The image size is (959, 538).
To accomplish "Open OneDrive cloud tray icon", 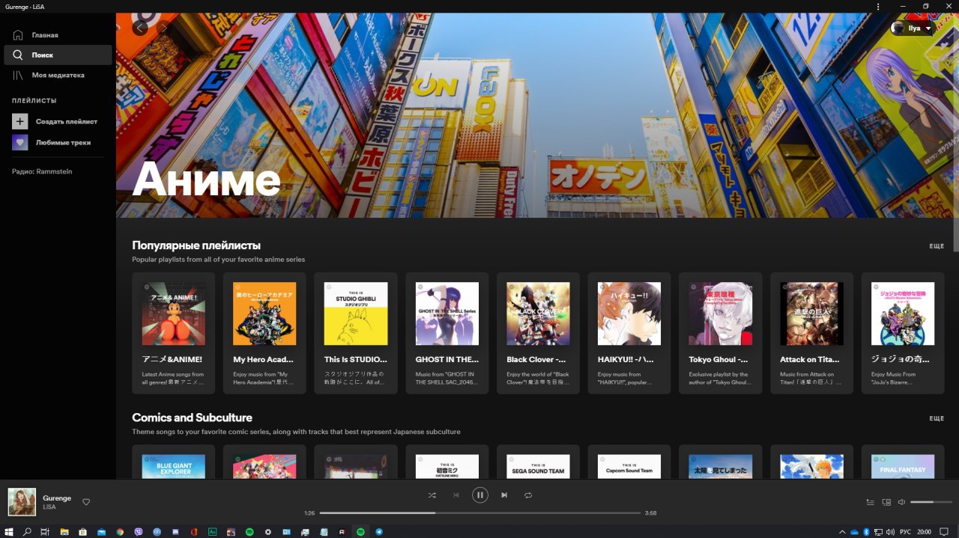I will (854, 531).
